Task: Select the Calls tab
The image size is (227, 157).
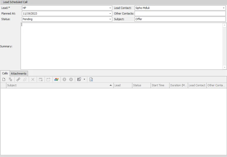Action: pyautogui.click(x=5, y=73)
